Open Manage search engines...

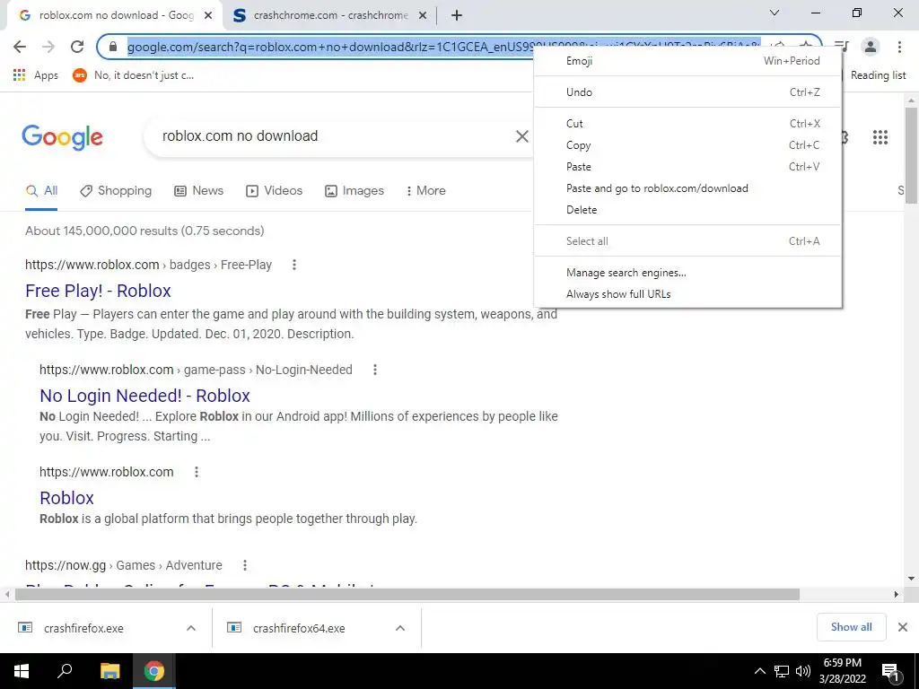[688, 273]
